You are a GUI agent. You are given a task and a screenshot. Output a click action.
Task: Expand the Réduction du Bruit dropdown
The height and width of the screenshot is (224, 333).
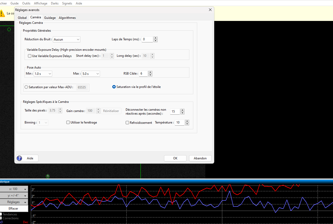(x=67, y=40)
